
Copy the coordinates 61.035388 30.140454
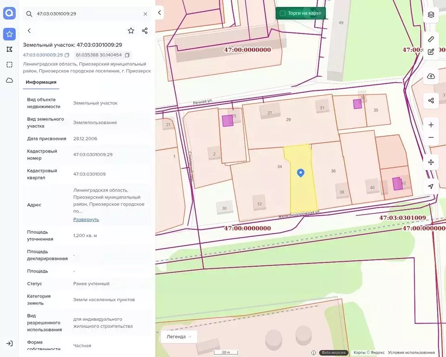(x=127, y=55)
